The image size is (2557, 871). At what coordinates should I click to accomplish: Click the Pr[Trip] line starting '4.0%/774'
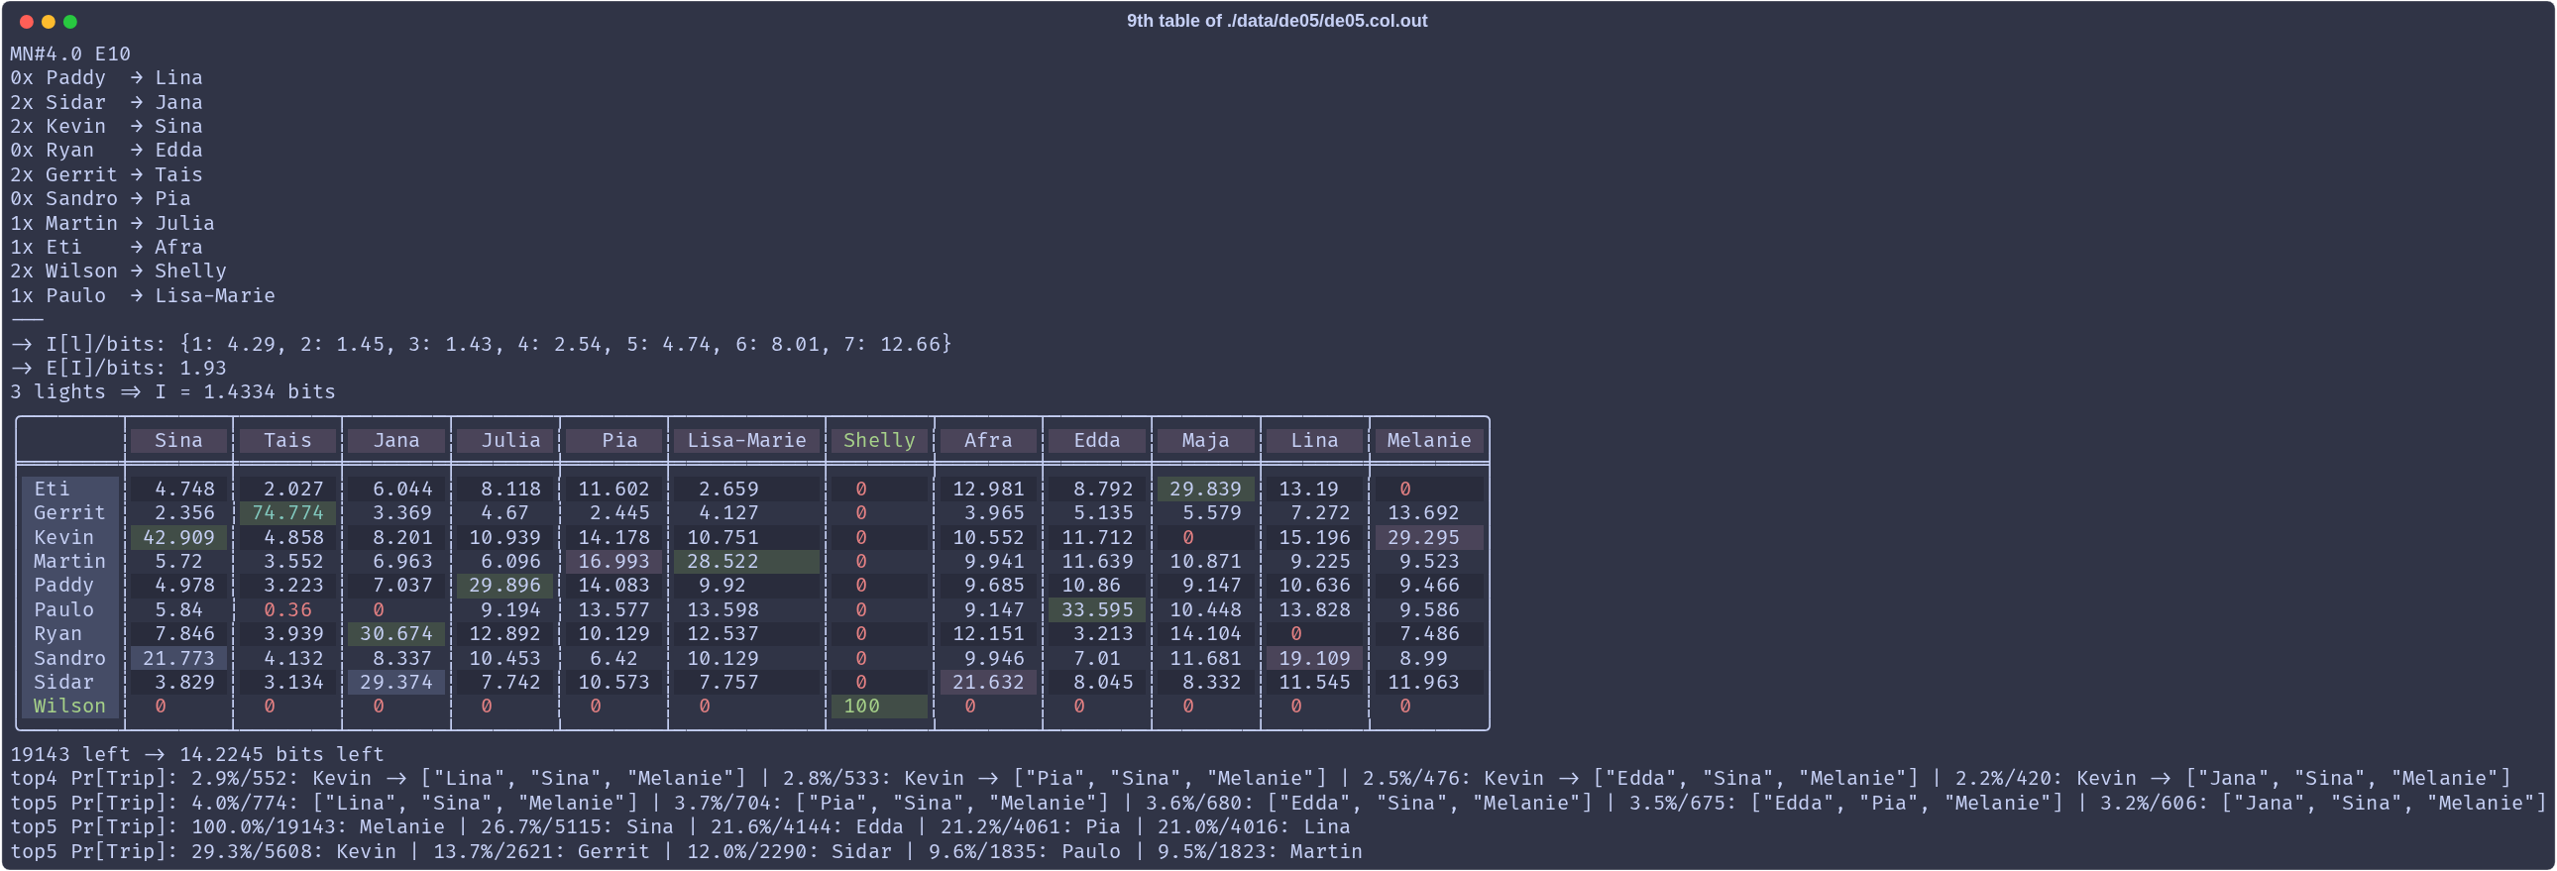1278,803
